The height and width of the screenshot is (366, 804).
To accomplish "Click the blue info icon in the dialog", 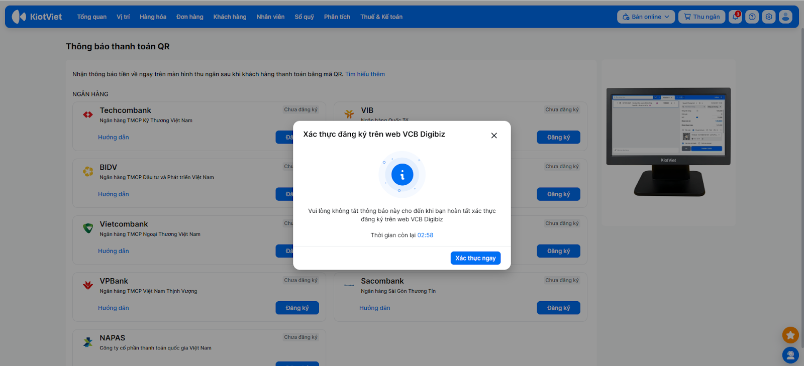I will click(402, 175).
